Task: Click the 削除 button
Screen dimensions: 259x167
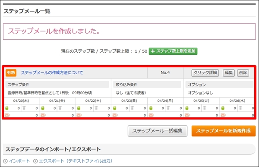Action: point(243,73)
